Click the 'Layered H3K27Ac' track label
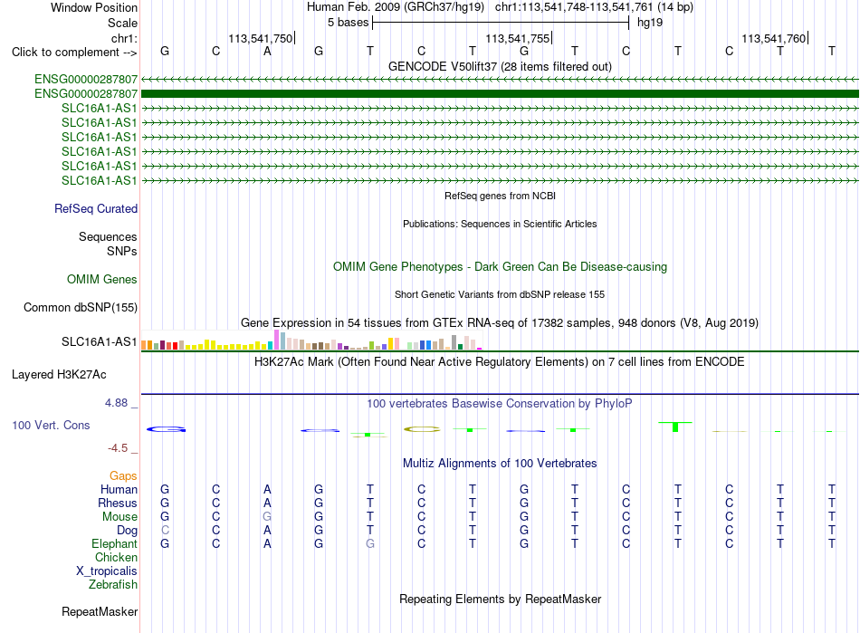This screenshot has width=860, height=633. (x=59, y=375)
